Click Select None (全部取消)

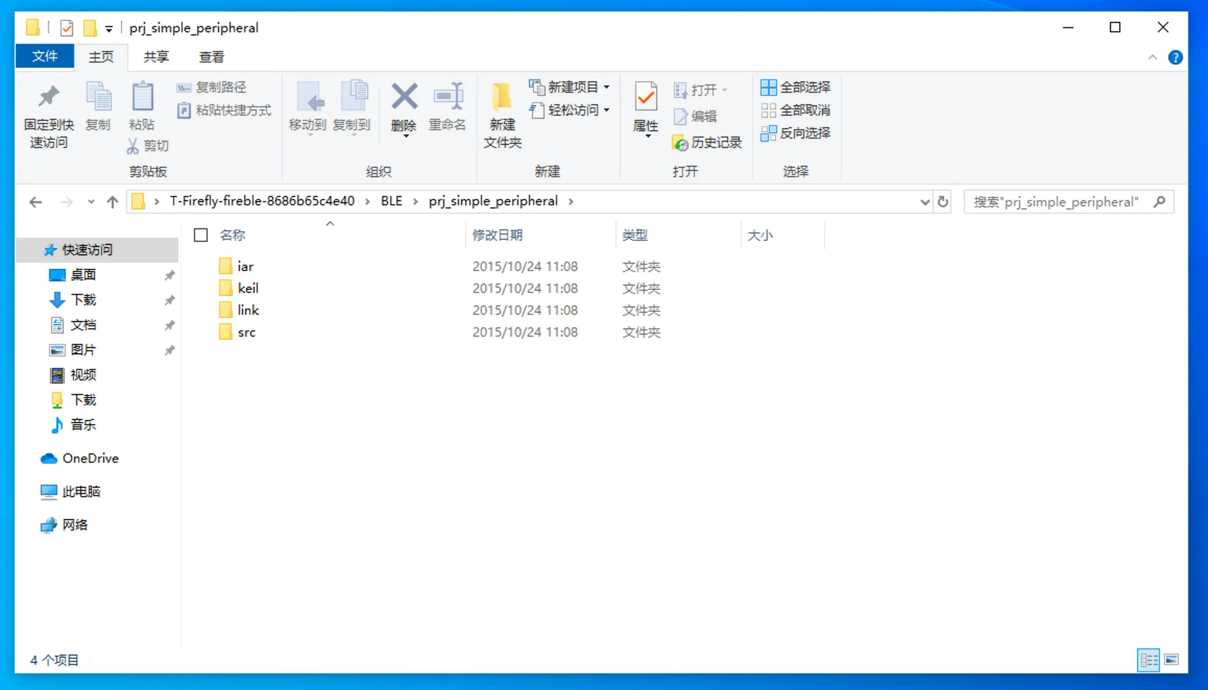tap(795, 110)
